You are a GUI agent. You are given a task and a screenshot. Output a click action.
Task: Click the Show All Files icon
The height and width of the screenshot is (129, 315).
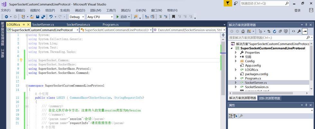click(x=286, y=31)
